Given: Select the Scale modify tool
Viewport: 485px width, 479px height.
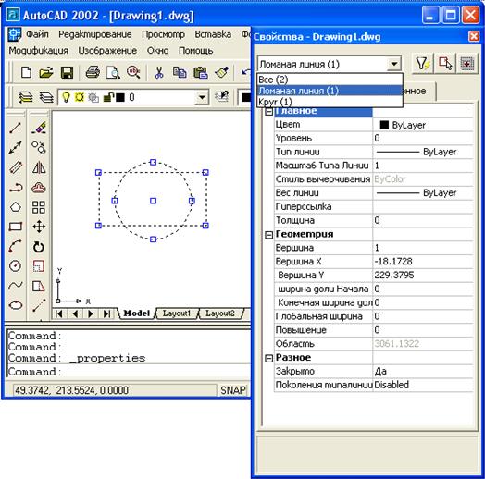Looking at the screenshot, I should click(x=39, y=266).
